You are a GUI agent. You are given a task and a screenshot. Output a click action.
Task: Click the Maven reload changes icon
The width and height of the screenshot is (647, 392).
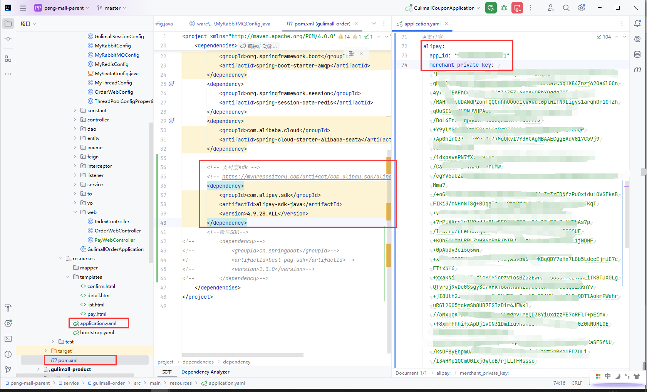point(351,54)
